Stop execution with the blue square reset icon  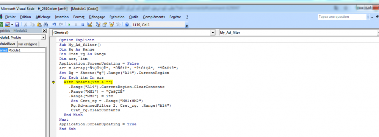pos(83,25)
